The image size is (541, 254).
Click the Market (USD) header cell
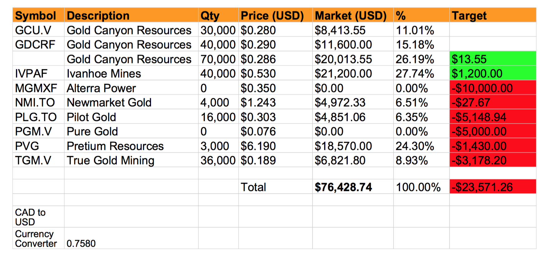[x=353, y=15]
